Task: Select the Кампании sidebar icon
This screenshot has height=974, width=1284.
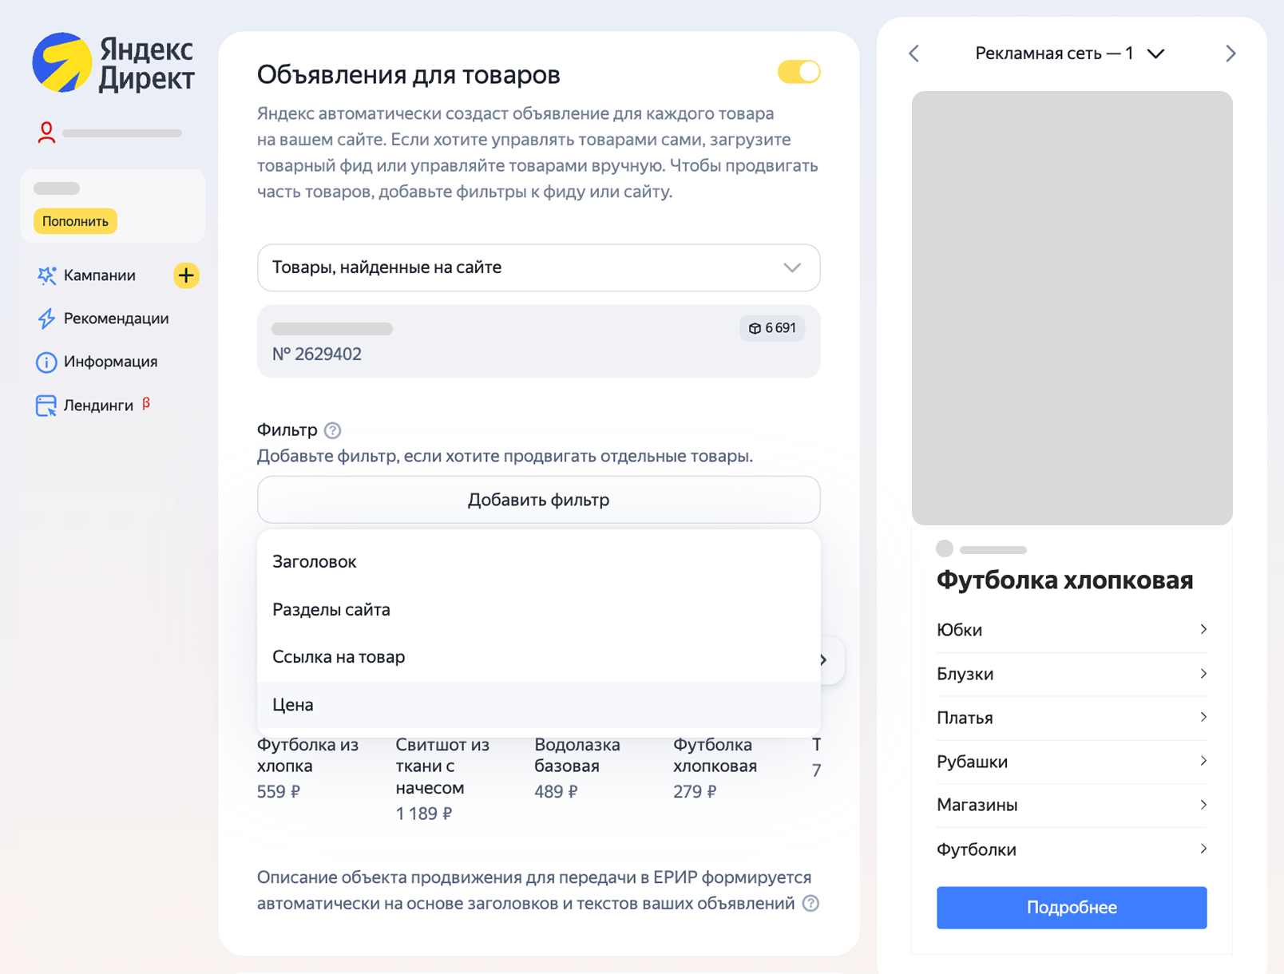Action: coord(46,275)
